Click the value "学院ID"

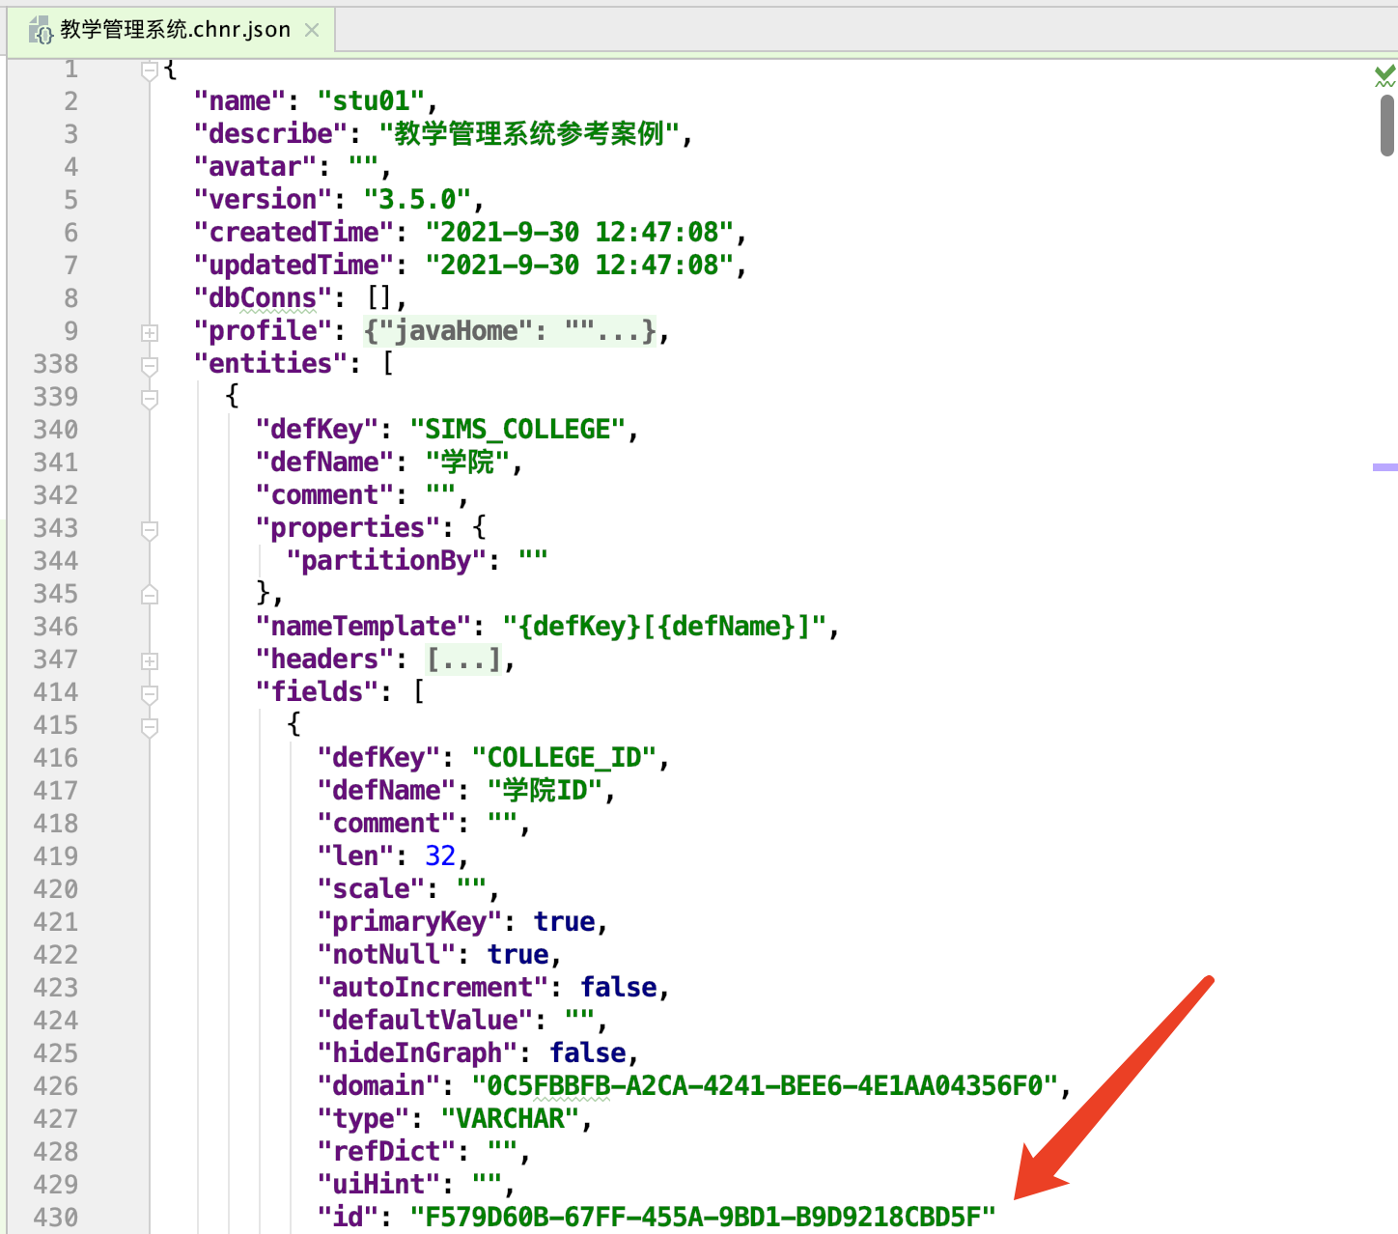tap(545, 791)
